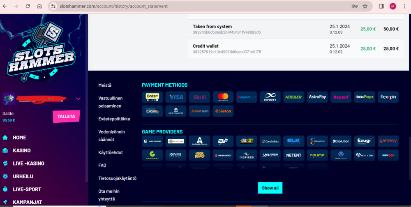
Task: Click the VISA payment logo
Action: (176, 97)
